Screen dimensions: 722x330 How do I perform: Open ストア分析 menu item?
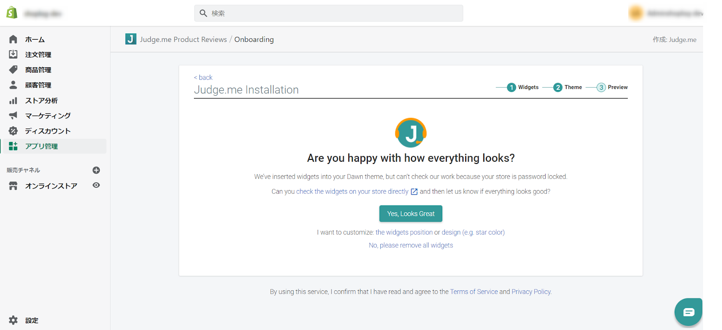pos(42,100)
